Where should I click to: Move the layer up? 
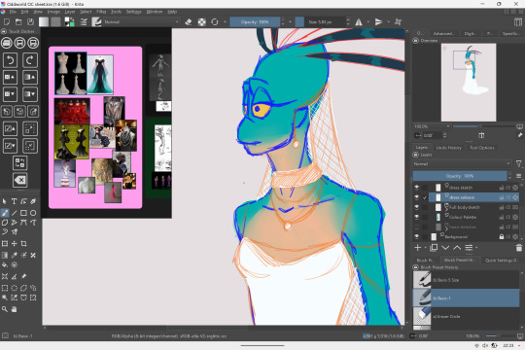[x=457, y=248]
